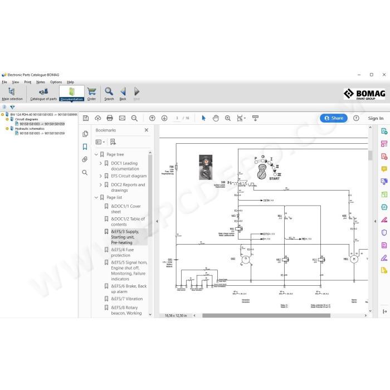390x390 pixels.
Task: Click the page number input field
Action: pos(177,118)
